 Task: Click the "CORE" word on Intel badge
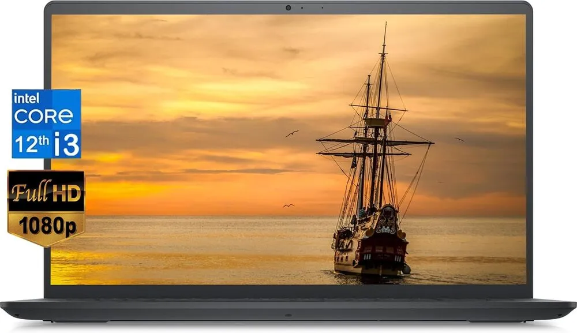pos(44,116)
